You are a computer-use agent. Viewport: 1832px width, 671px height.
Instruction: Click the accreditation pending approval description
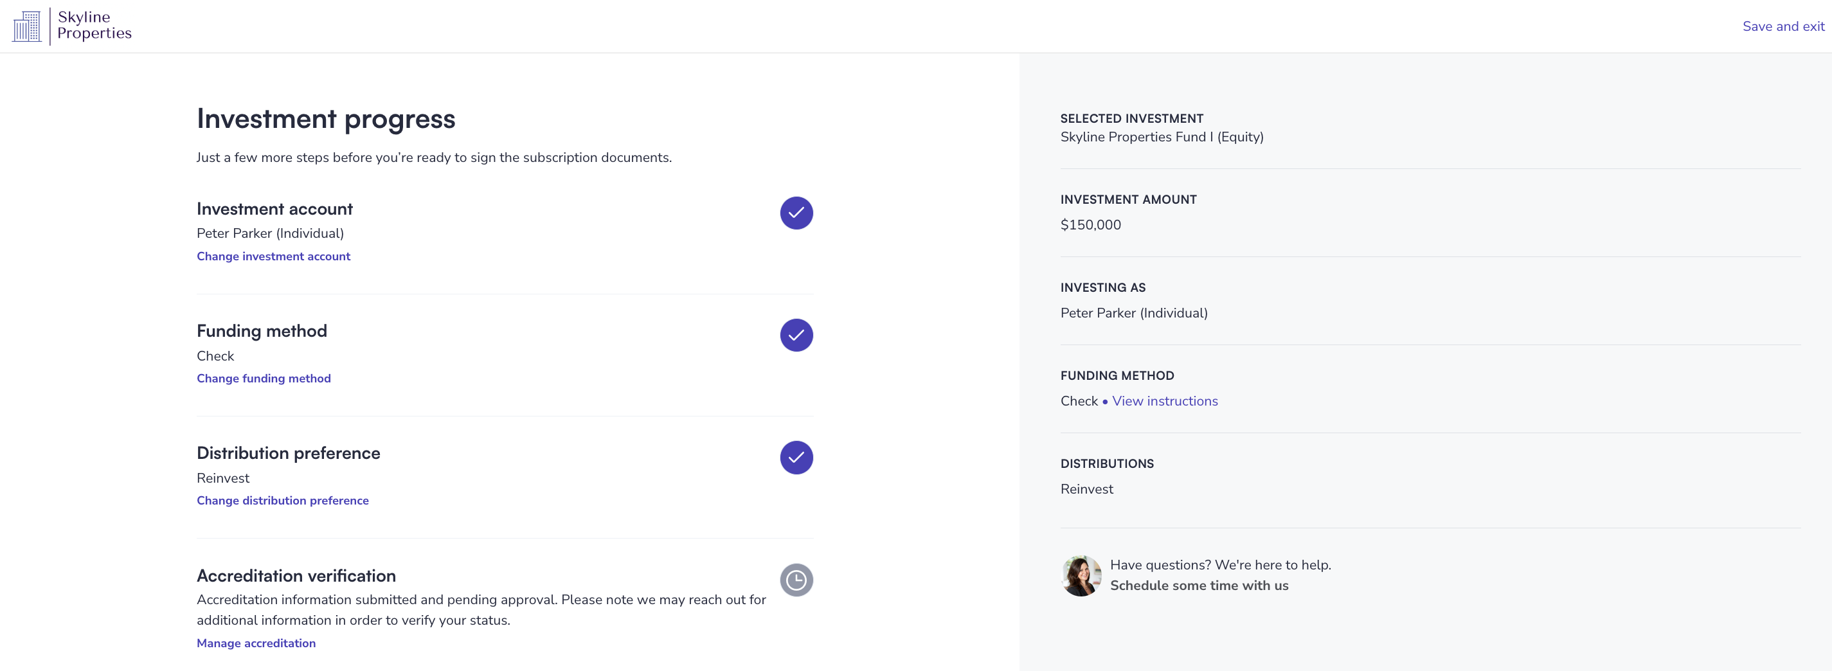481,610
